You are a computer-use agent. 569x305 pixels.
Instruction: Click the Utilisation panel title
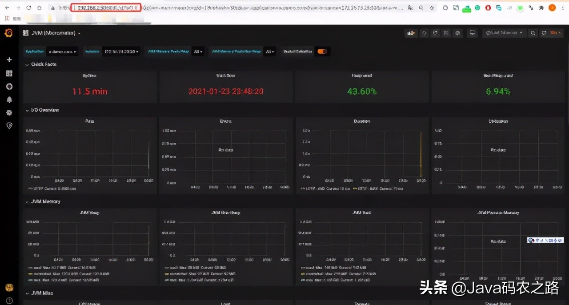(x=498, y=121)
